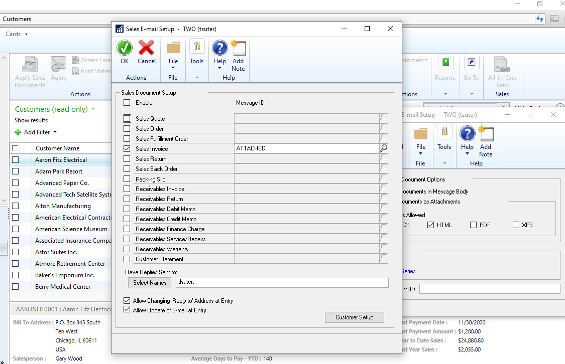Click the Series link in background window
The height and width of the screenshot is (364, 565).
[409, 271]
